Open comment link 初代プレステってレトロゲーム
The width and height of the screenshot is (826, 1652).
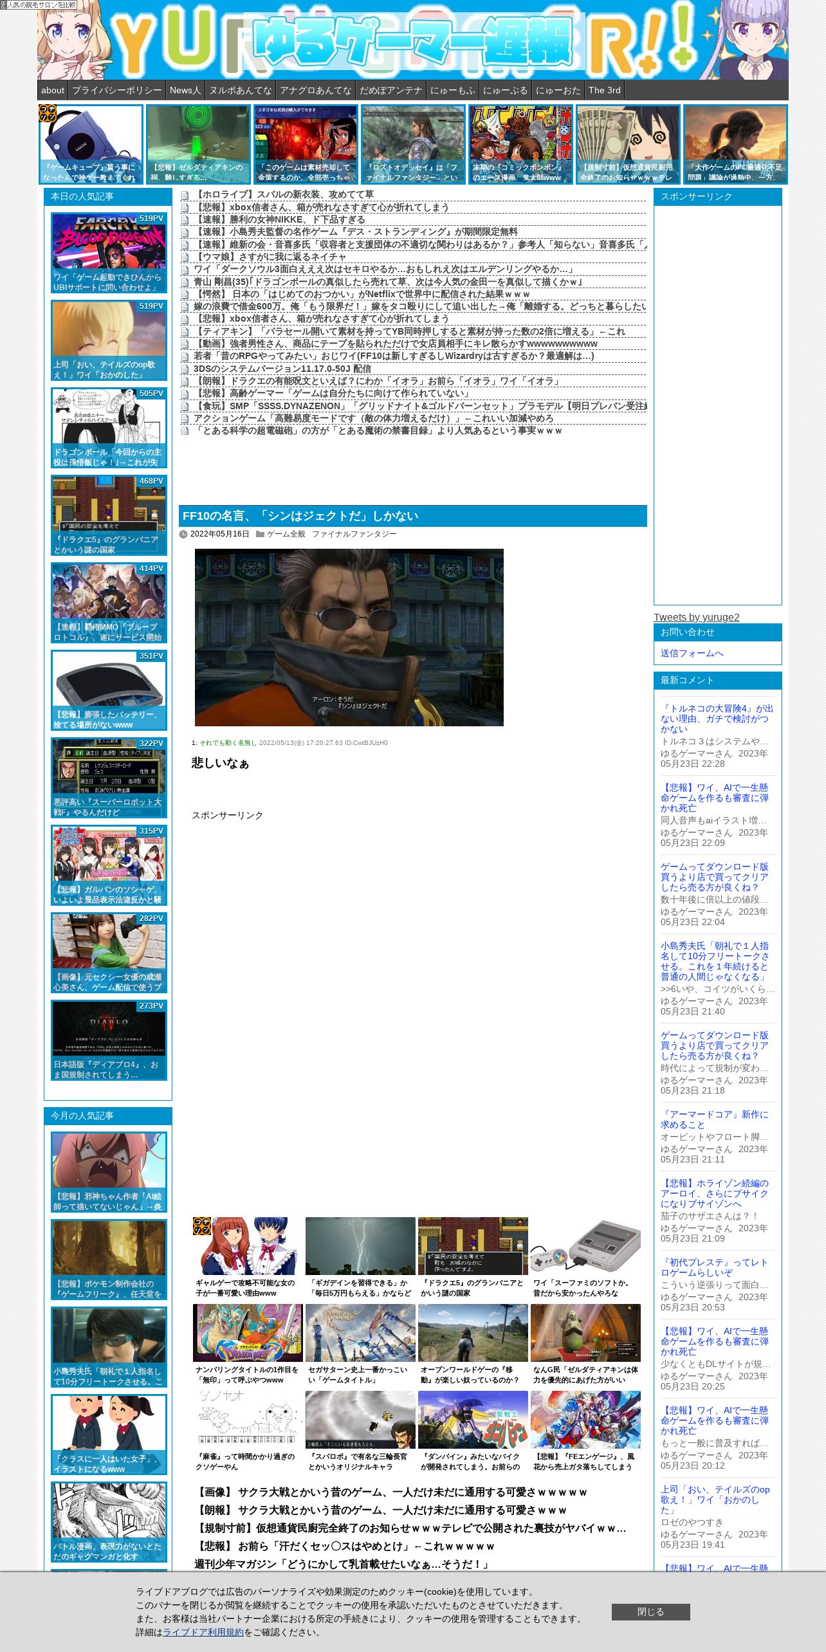point(714,1267)
